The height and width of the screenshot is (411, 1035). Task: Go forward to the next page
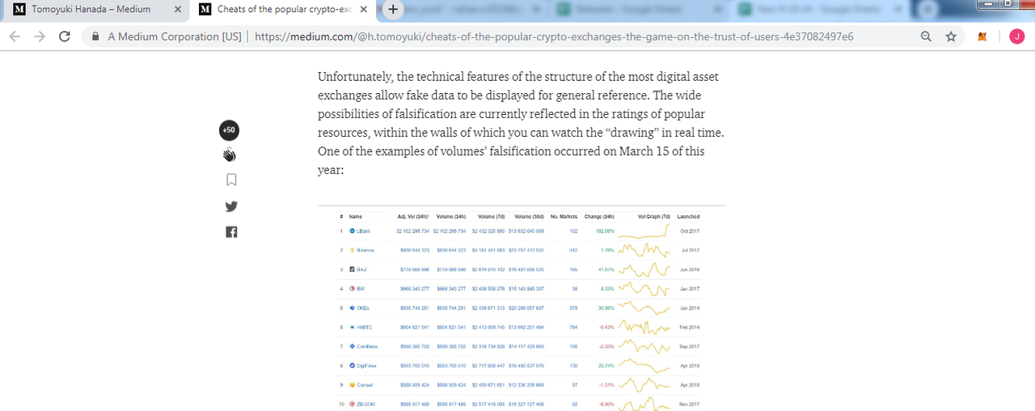point(40,36)
